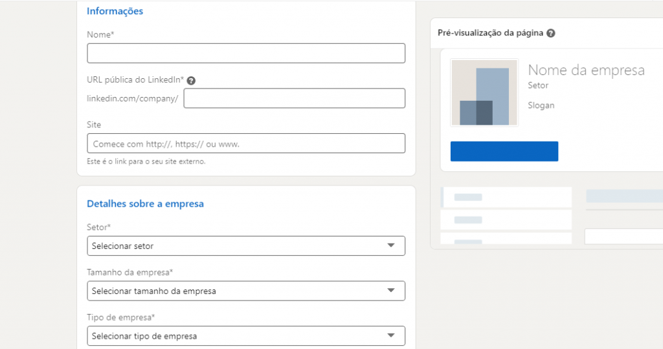Click the Tipo de empresa field label
663x349 pixels.
(x=121, y=318)
